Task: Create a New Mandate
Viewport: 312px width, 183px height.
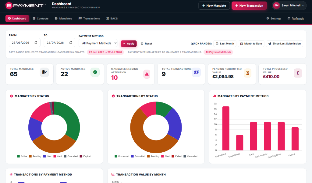Action: (x=214, y=5)
